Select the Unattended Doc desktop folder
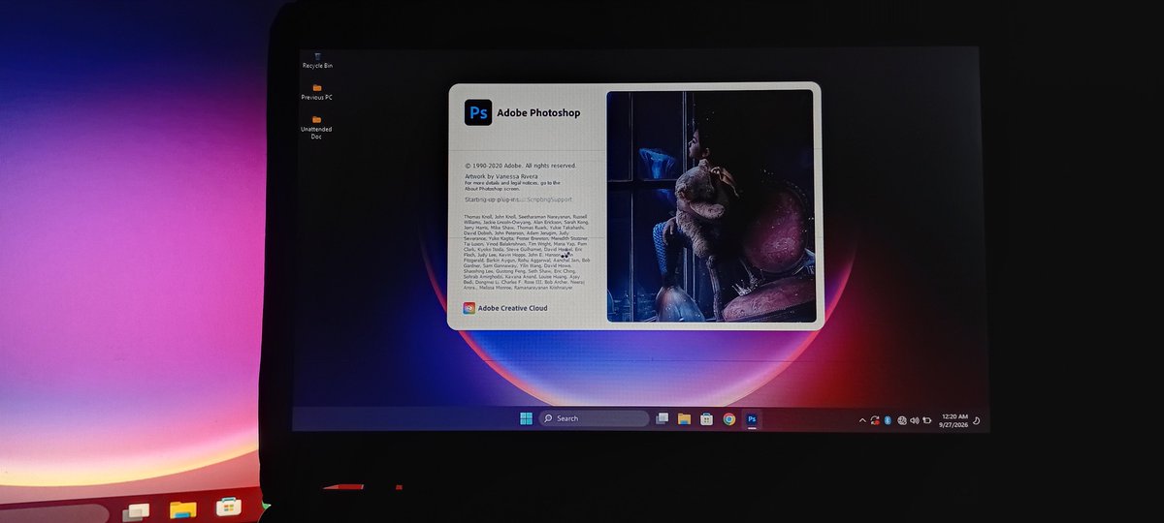The height and width of the screenshot is (523, 1164). 316,127
